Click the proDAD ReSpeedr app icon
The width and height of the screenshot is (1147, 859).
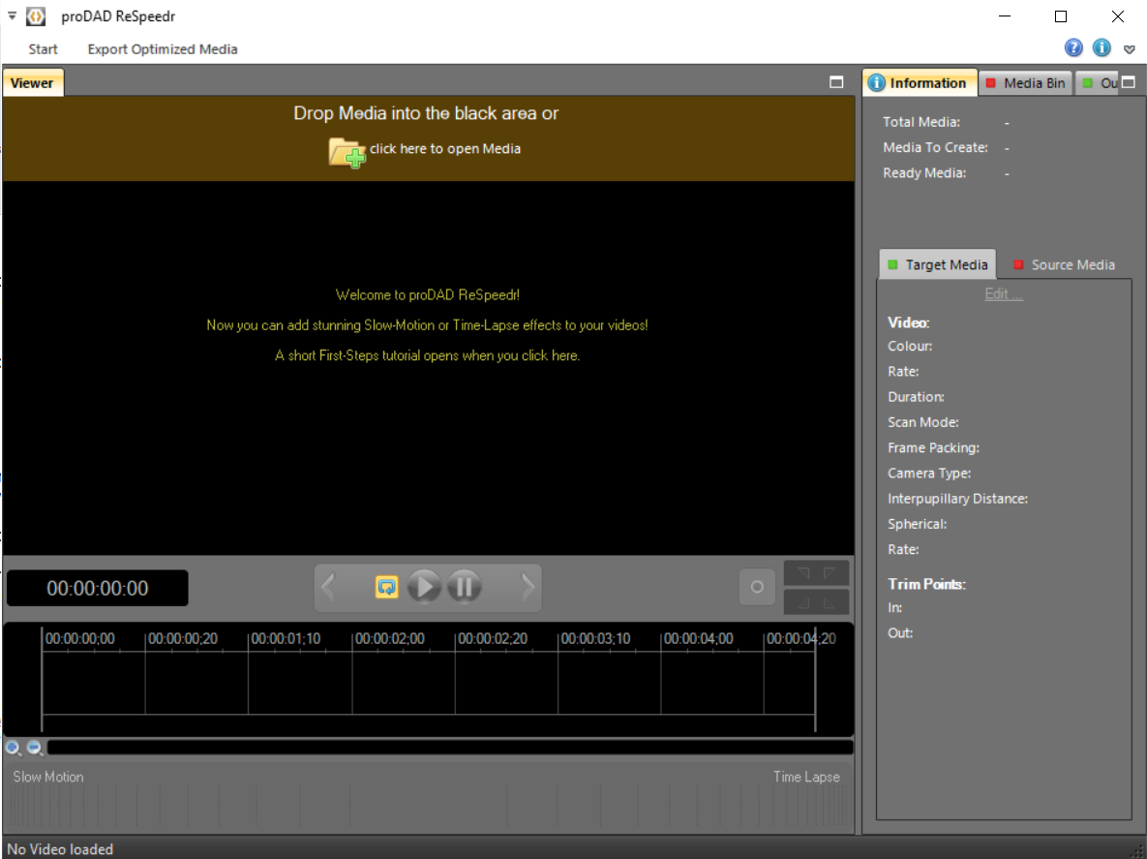coord(35,16)
